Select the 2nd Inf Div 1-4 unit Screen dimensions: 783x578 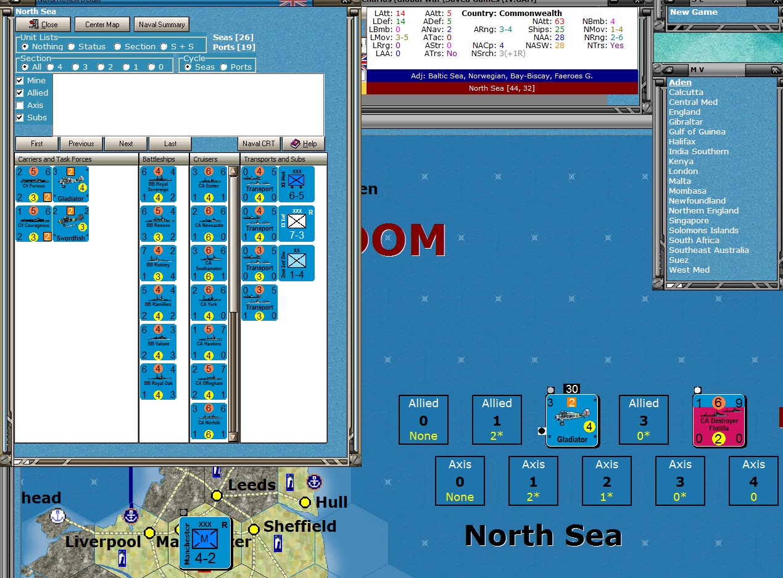click(x=296, y=263)
